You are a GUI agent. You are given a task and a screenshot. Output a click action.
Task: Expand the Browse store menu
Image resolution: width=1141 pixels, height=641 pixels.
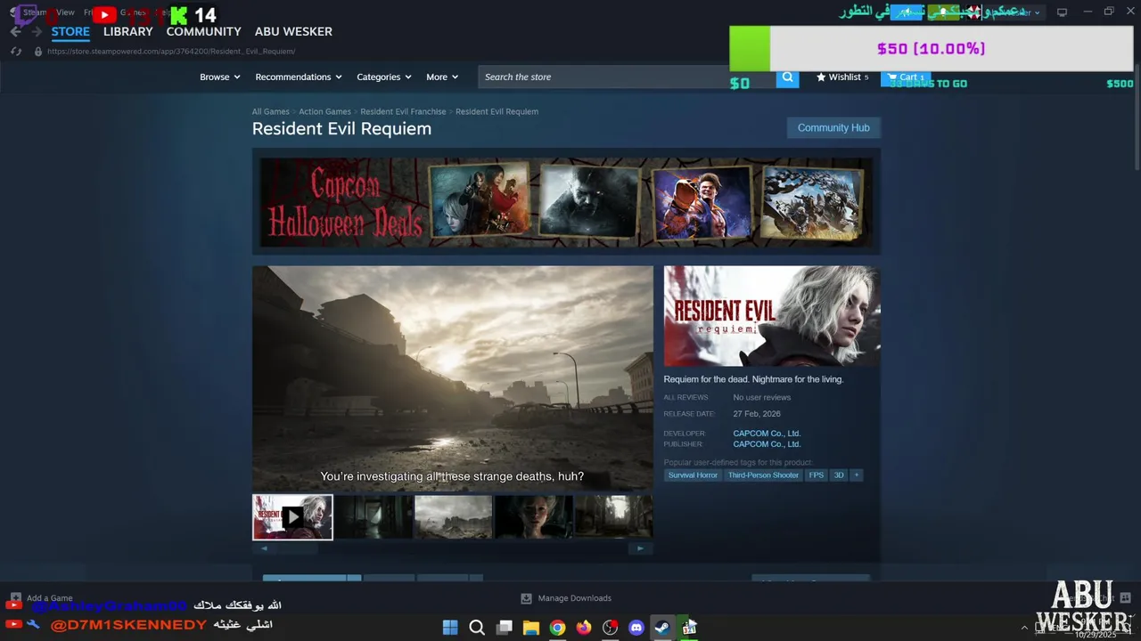point(219,77)
